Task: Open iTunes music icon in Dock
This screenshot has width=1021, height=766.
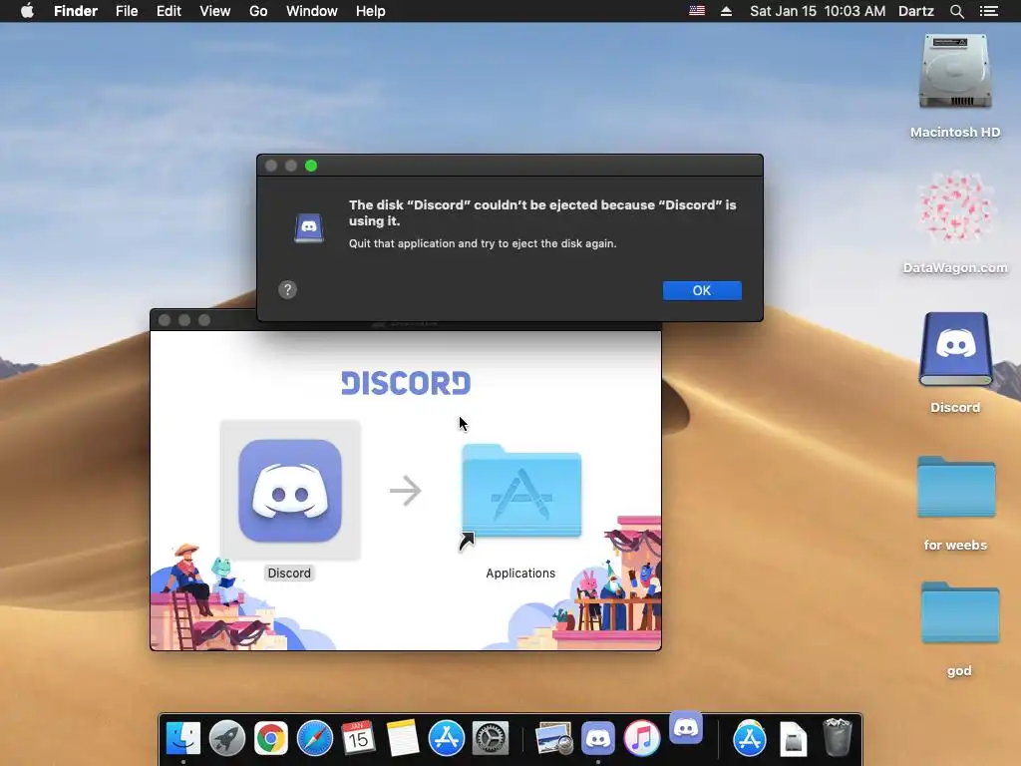Action: (641, 739)
